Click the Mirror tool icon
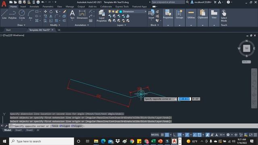Viewport: 258px width, 145px height. point(51,16)
